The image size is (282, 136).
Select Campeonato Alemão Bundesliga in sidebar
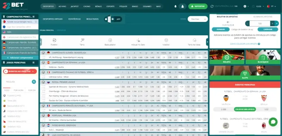pyautogui.click(x=20, y=42)
